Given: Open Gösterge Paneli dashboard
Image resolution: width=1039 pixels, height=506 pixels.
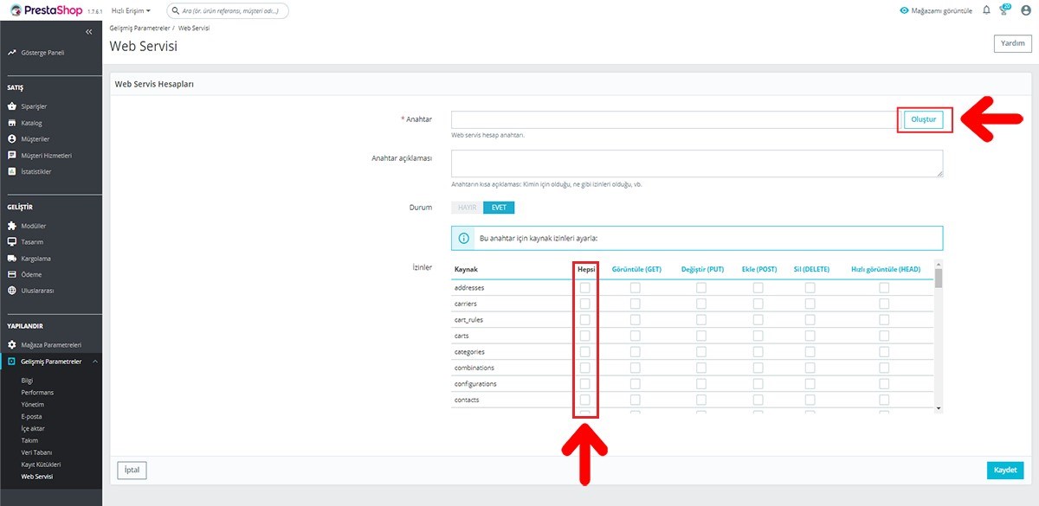Looking at the screenshot, I should pyautogui.click(x=42, y=53).
